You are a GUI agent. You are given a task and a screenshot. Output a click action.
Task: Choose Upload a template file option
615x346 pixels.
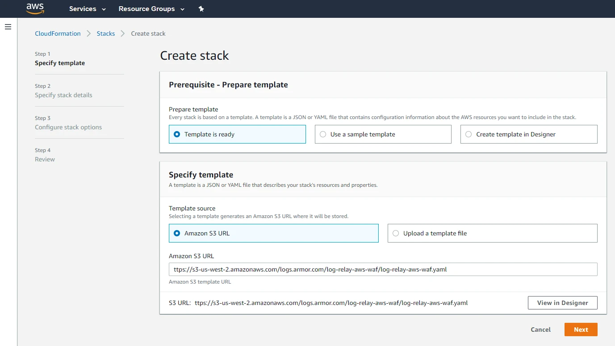click(x=396, y=233)
